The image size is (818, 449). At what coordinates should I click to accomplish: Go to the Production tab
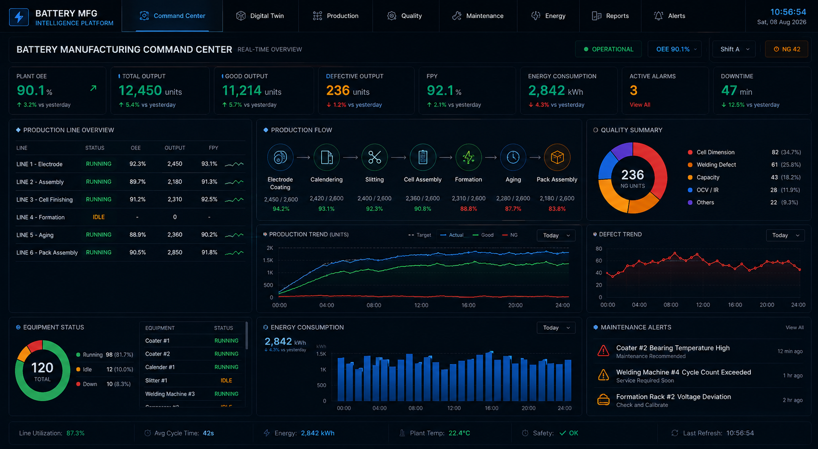click(336, 16)
